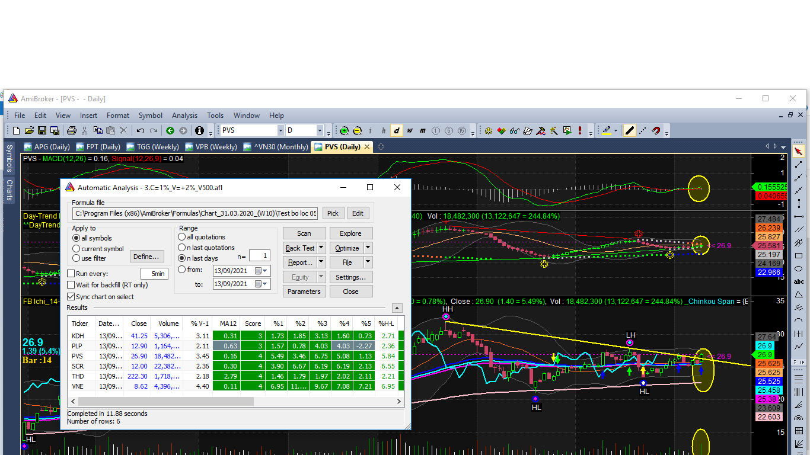The width and height of the screenshot is (810, 455).
Task: Select the rectangle drawing tool
Action: (x=798, y=256)
